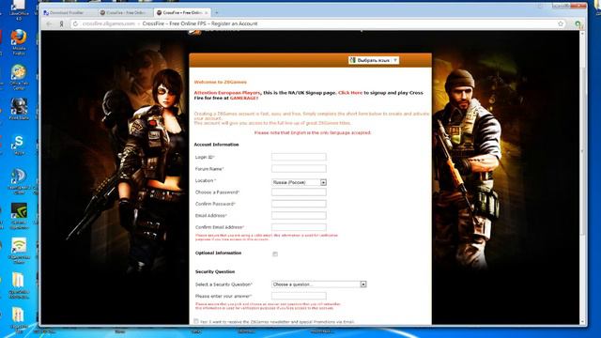Image resolution: width=601 pixels, height=338 pixels.
Task: Launch Mozilla Firefox from the desktop
Action: [19, 42]
